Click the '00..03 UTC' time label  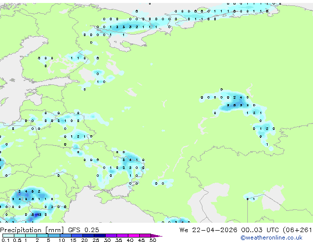pyautogui.click(x=260, y=230)
